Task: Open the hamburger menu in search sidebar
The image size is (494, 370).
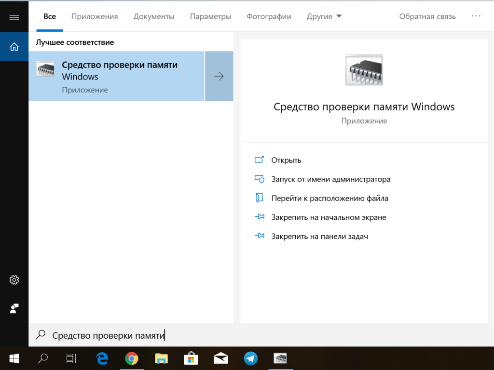Action: coord(14,17)
